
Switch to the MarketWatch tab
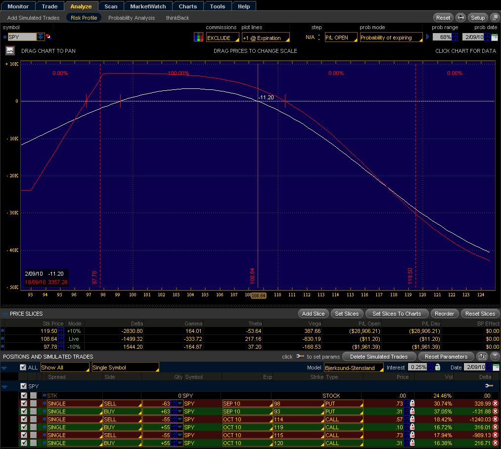[x=148, y=6]
